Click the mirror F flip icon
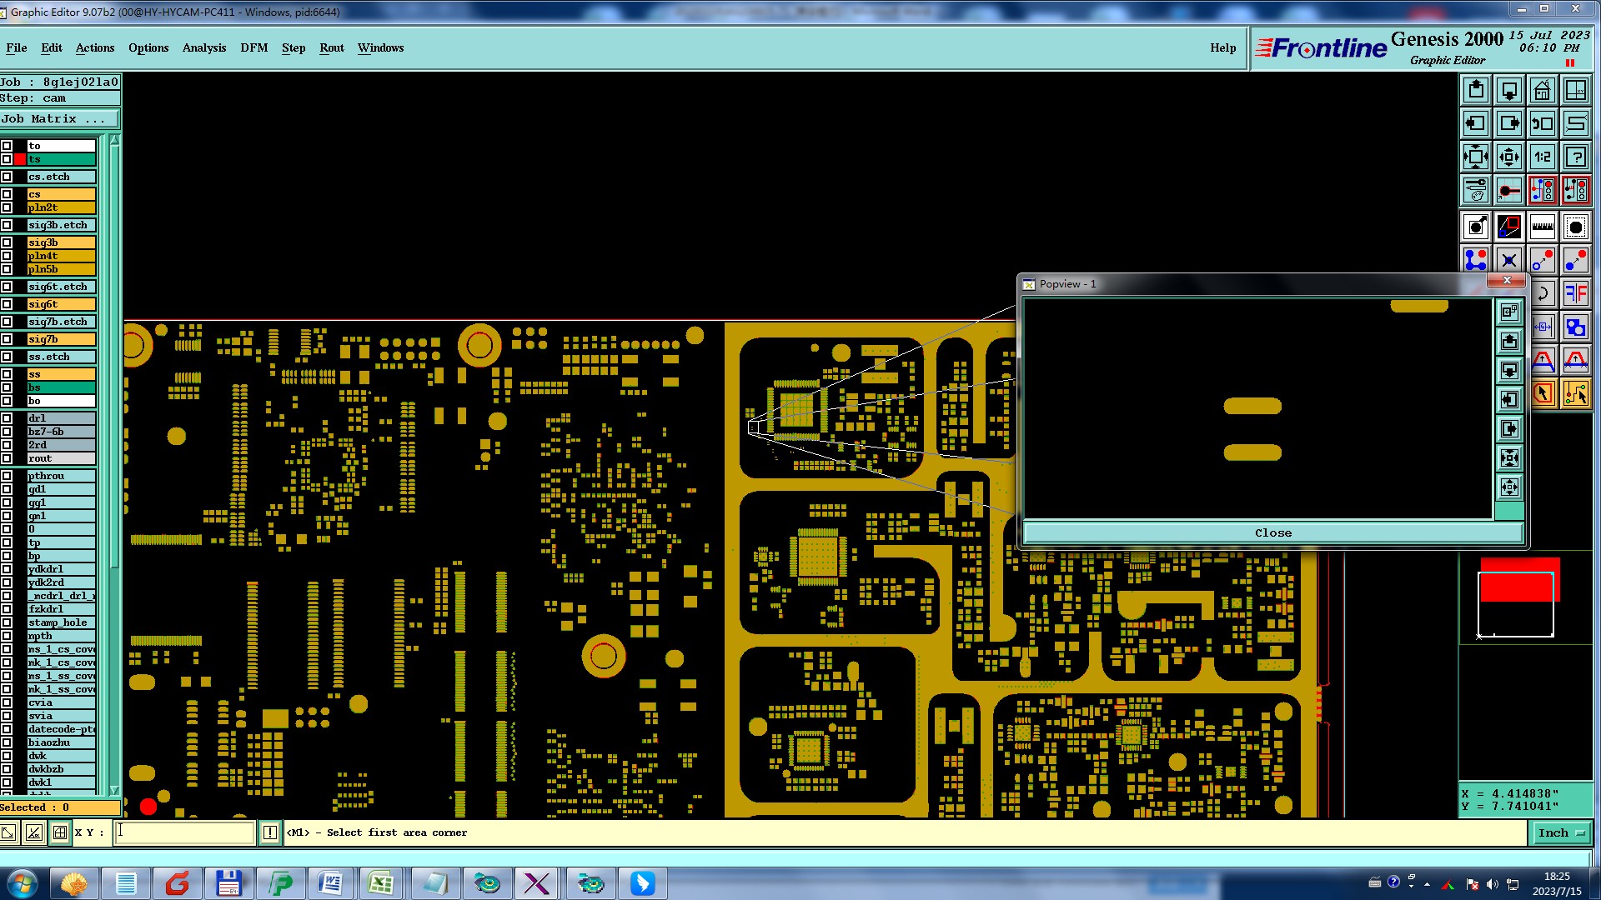Viewport: 1601px width, 900px height. point(1575,293)
